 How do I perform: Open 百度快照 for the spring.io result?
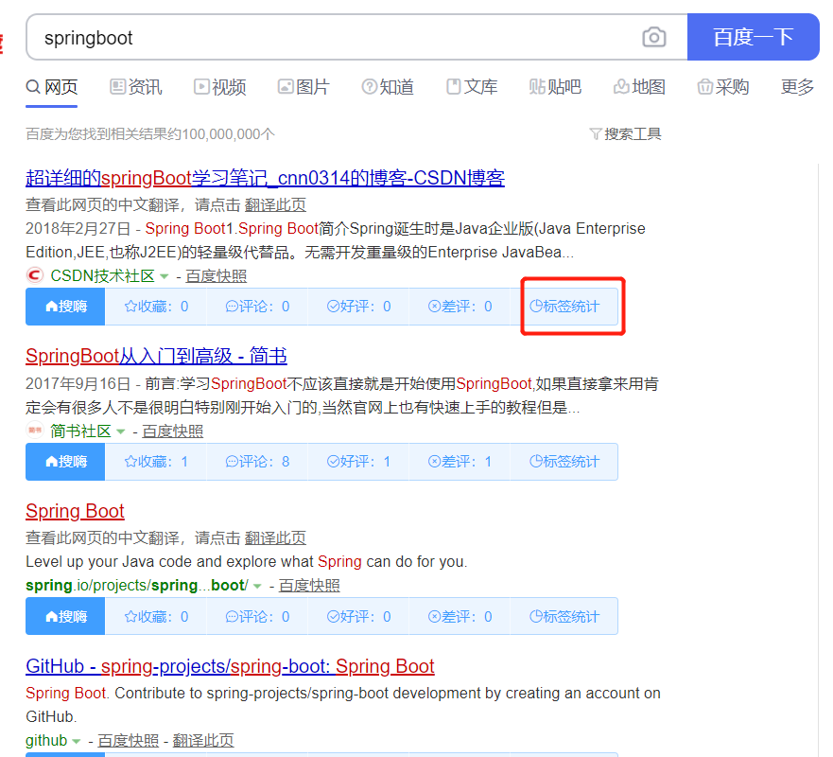pos(309,586)
